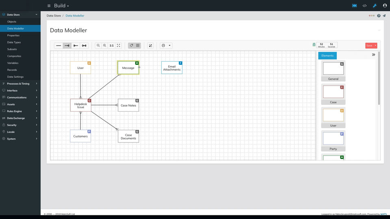Reset zoom to 1:1
Image resolution: width=390 pixels, height=219 pixels.
click(111, 46)
